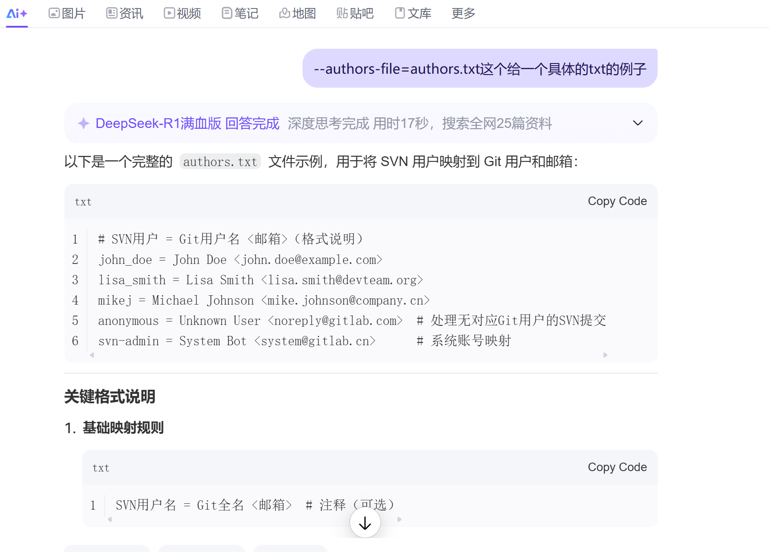Open video search via the 视频 icon
The height and width of the screenshot is (552, 769).
coord(169,13)
